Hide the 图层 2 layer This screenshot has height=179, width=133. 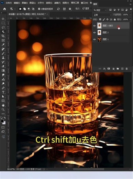(95, 33)
